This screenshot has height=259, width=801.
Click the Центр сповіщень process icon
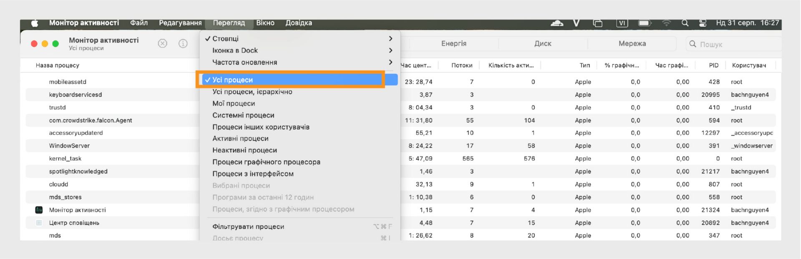(x=39, y=223)
